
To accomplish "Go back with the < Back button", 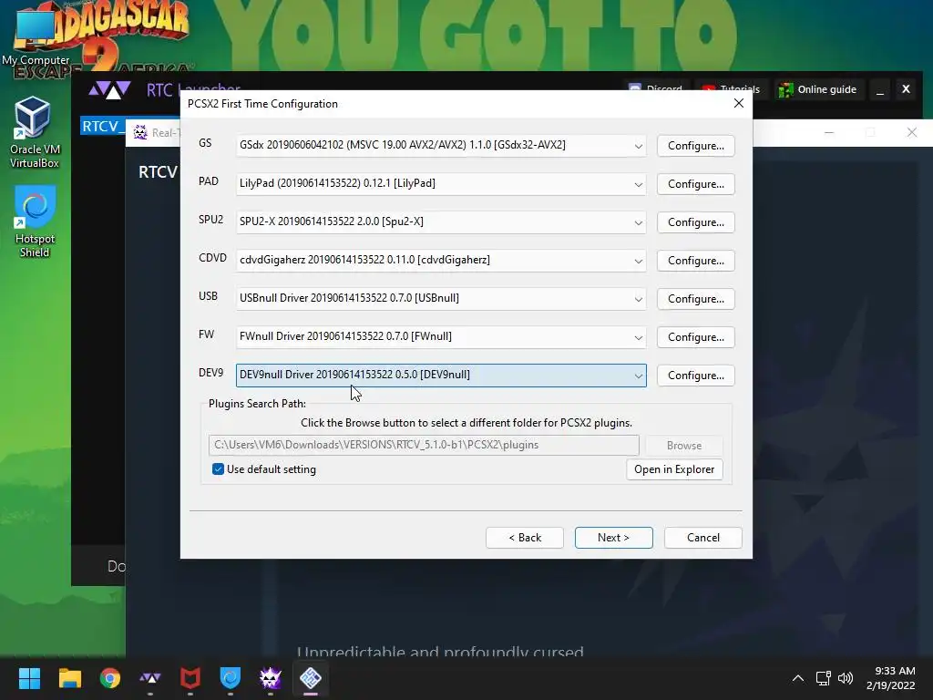I will click(x=525, y=538).
